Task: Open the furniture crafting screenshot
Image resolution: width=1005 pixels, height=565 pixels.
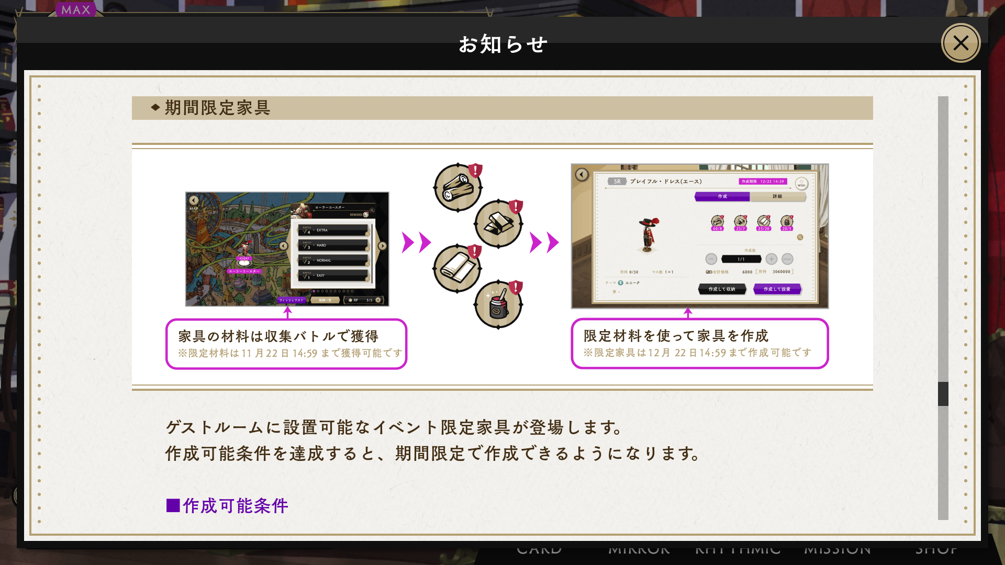Action: pyautogui.click(x=700, y=236)
